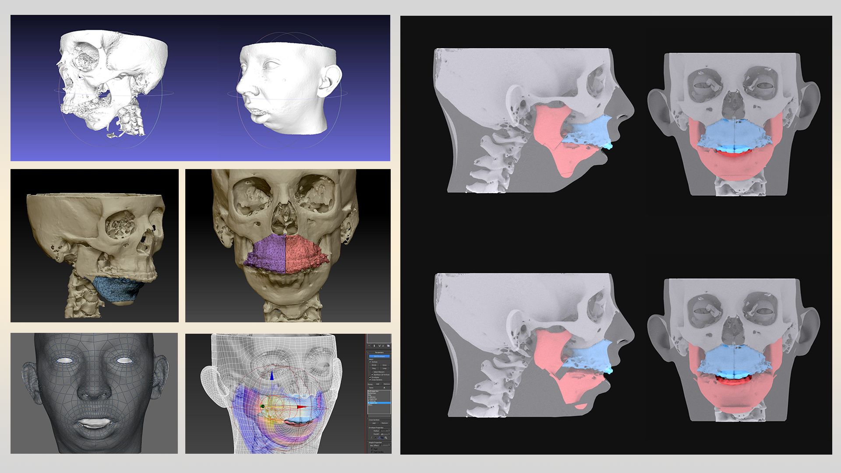Add a new bone to the Skin modifier
This screenshot has height=473, width=841.
point(378,384)
